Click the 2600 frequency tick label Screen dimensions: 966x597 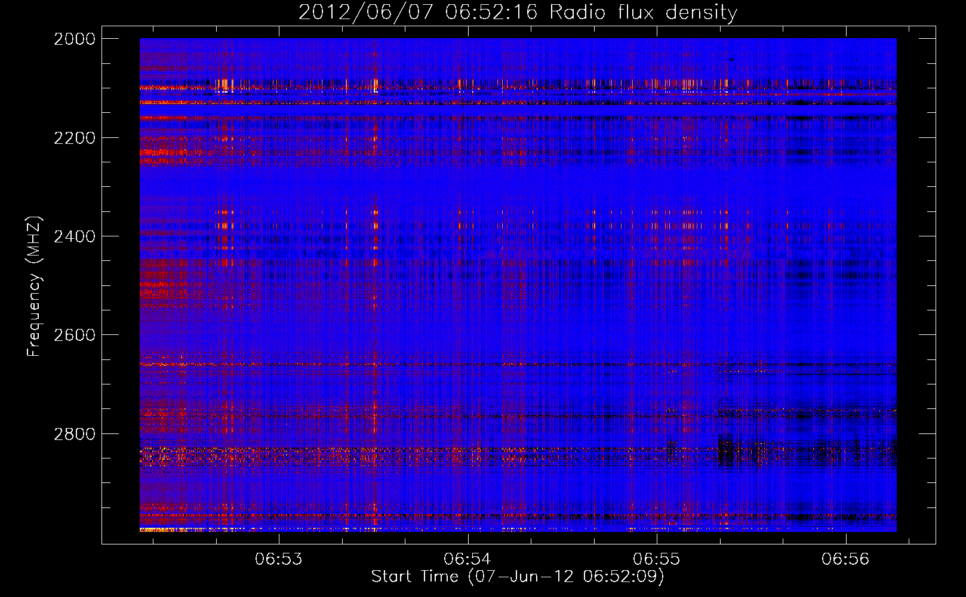coord(75,335)
